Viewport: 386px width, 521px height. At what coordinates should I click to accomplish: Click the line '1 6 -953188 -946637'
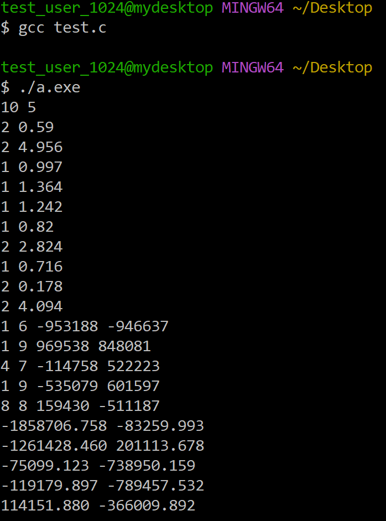pos(85,327)
